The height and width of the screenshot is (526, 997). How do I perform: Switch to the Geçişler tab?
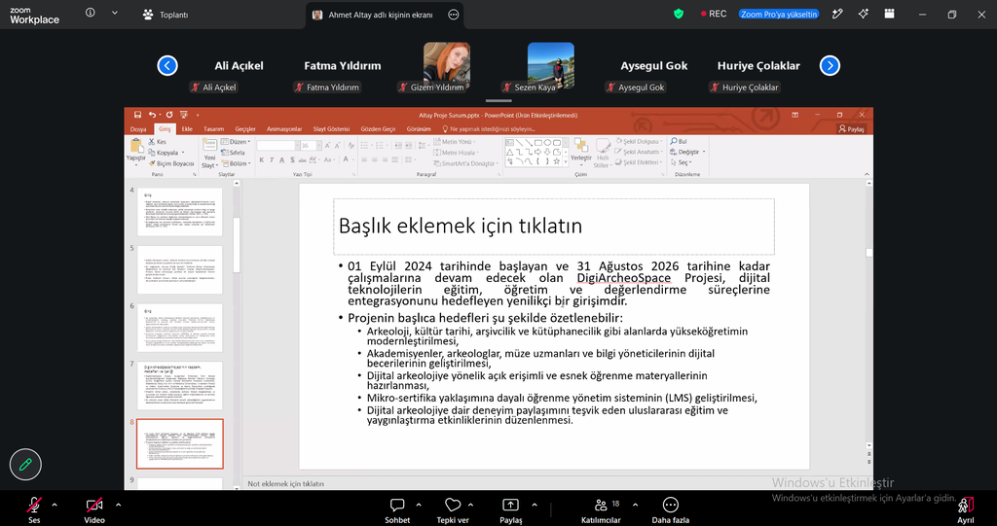[244, 129]
